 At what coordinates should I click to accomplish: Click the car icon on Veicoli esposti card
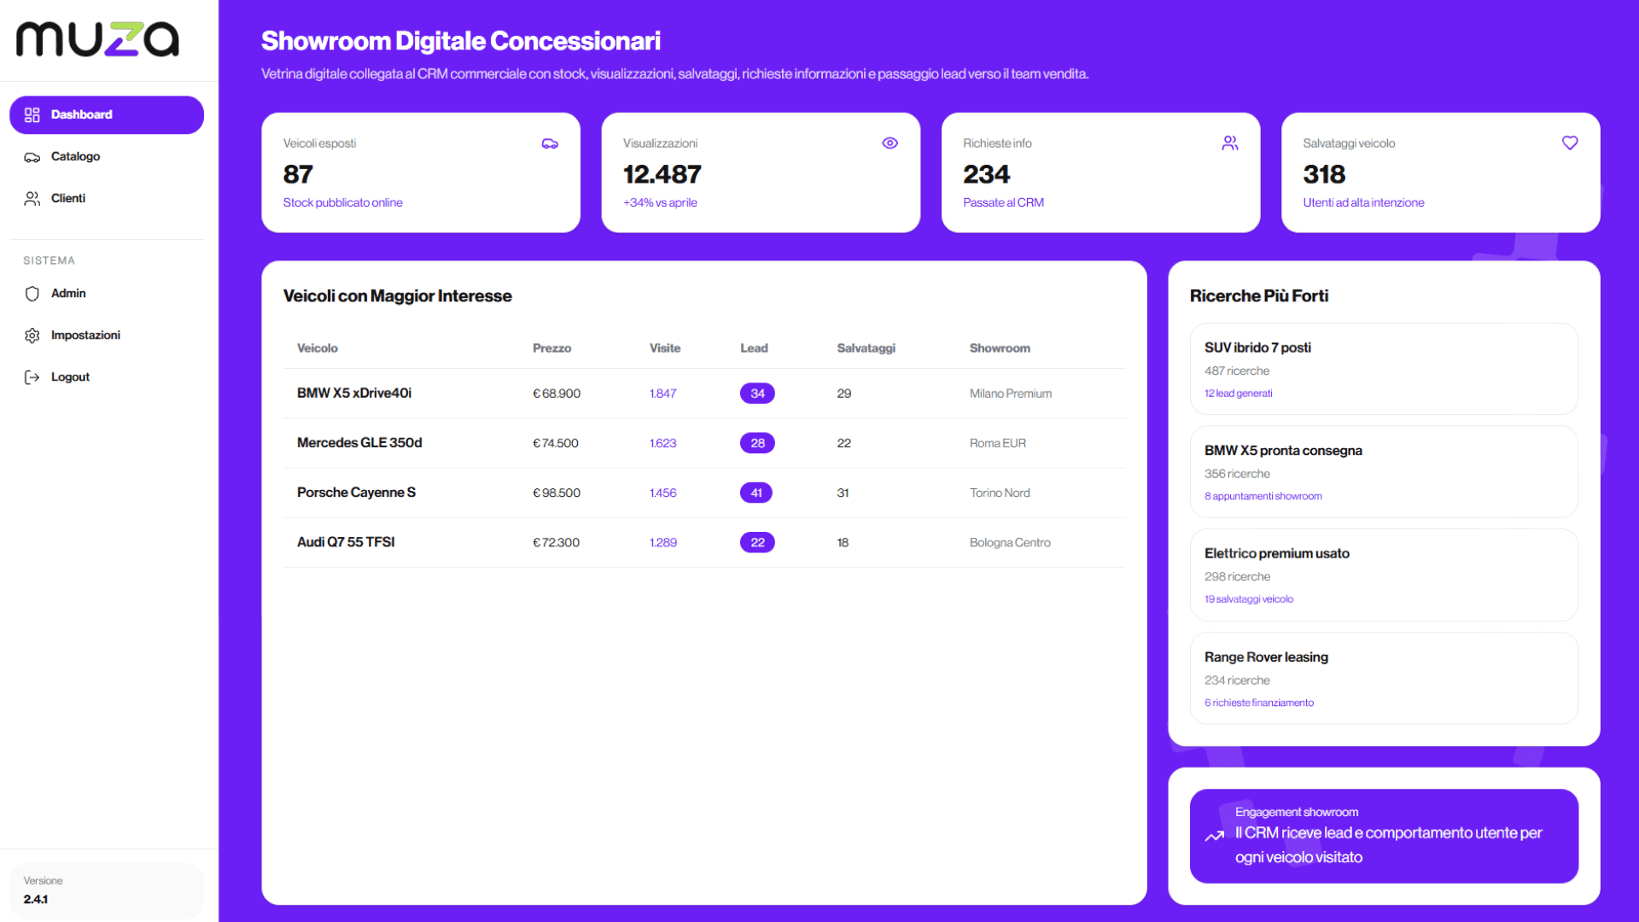point(550,143)
